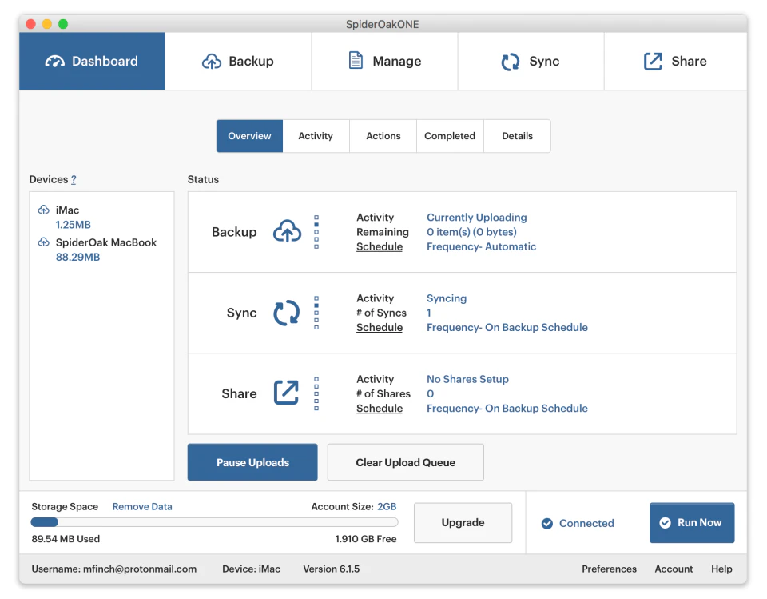Click the Run Now button
The height and width of the screenshot is (599, 767).
point(692,523)
